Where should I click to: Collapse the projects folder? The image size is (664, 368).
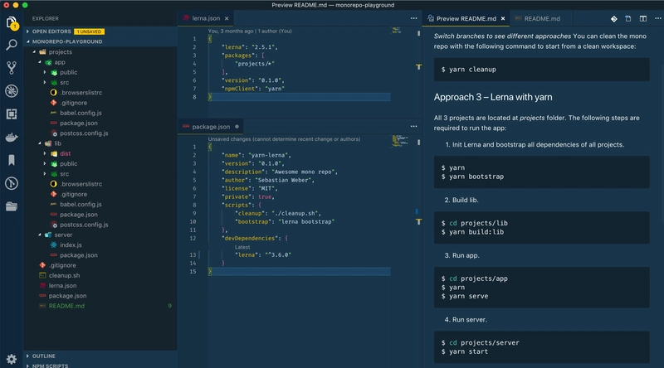click(61, 51)
